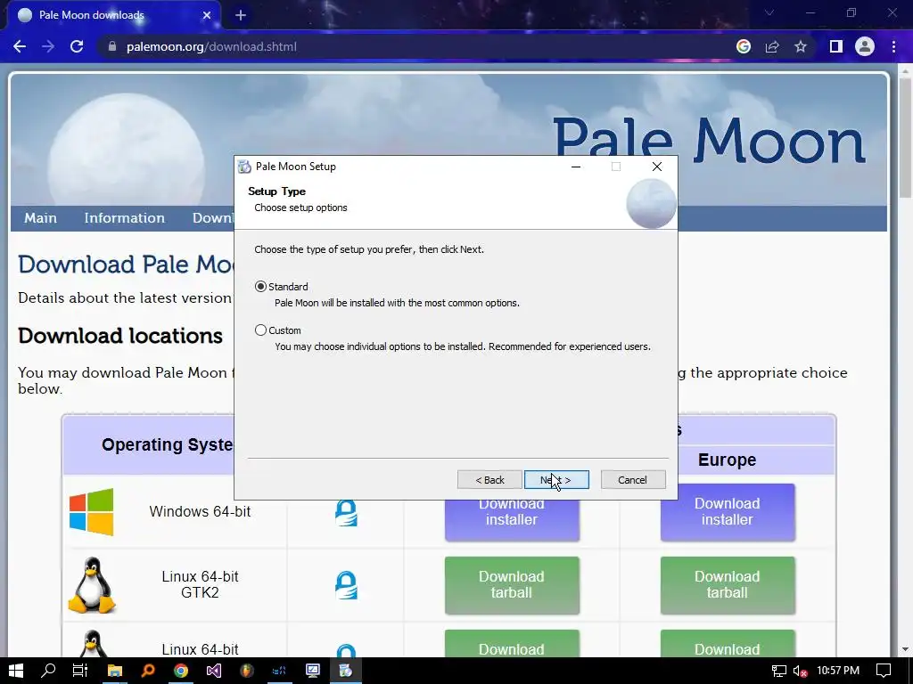The height and width of the screenshot is (684, 913).
Task: Open Visual Studio from taskbar
Action: coord(214,671)
